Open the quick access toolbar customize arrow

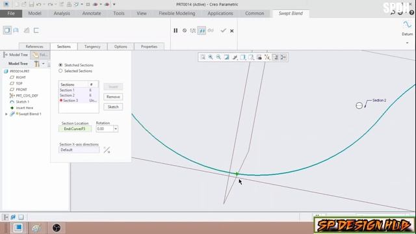coord(114,5)
